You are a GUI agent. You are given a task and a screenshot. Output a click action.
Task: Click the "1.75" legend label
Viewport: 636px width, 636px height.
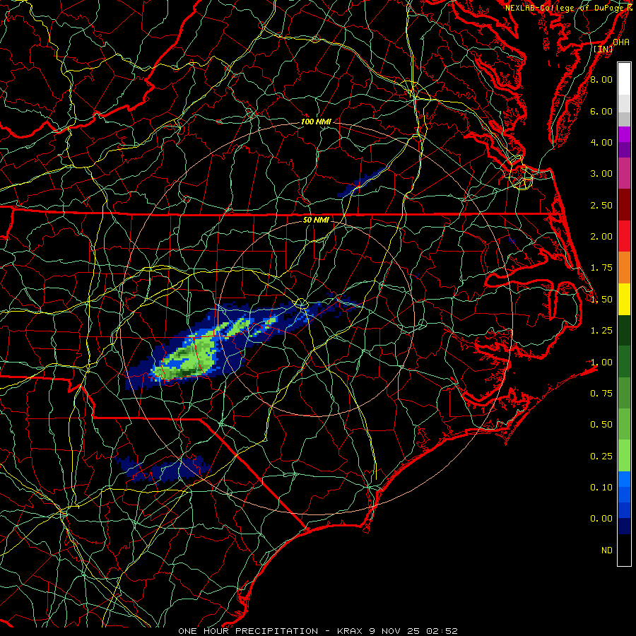[601, 268]
